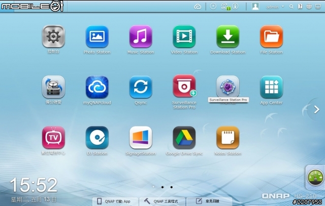Go to next desktop page arrow

[x=316, y=109]
